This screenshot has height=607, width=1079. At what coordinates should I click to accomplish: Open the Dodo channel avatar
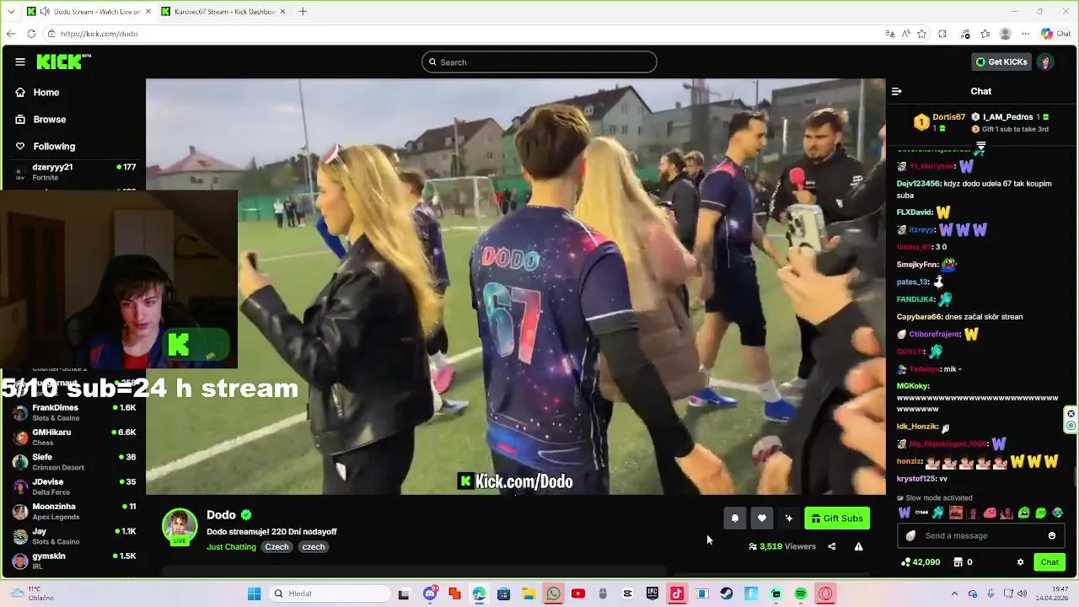[180, 526]
